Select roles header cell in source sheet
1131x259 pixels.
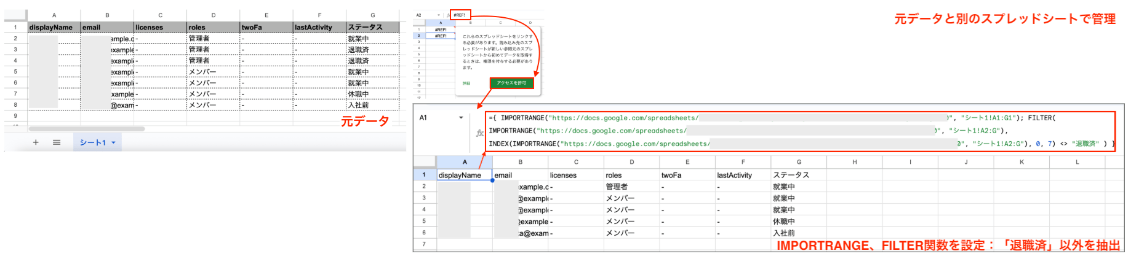[214, 27]
